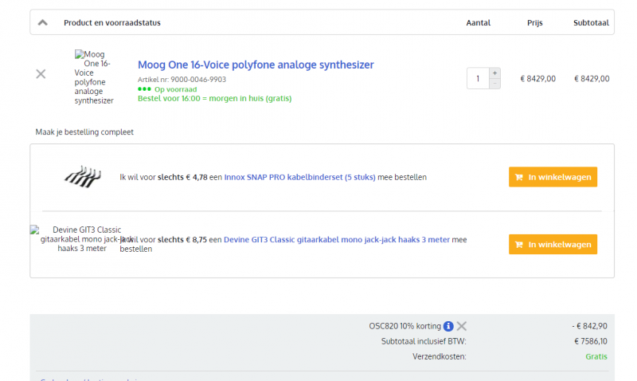Remove the OSC820 discount code

[x=462, y=326]
